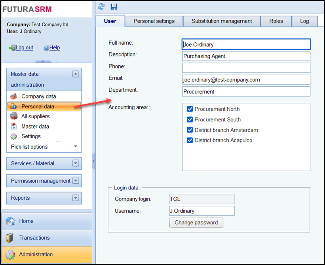This screenshot has height=265, width=325.
Task: Uncheck District branch Acapulco checkbox
Action: pyautogui.click(x=190, y=140)
